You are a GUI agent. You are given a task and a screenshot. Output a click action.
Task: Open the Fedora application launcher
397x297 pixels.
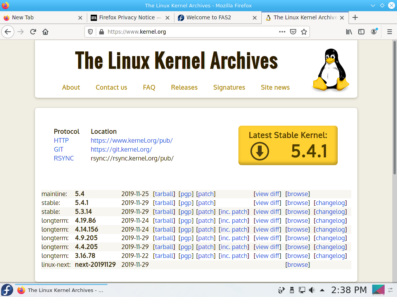coord(7,290)
